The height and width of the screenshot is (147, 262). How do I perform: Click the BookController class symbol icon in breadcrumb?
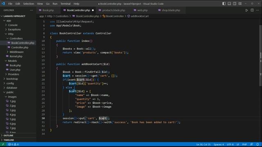click(104, 16)
